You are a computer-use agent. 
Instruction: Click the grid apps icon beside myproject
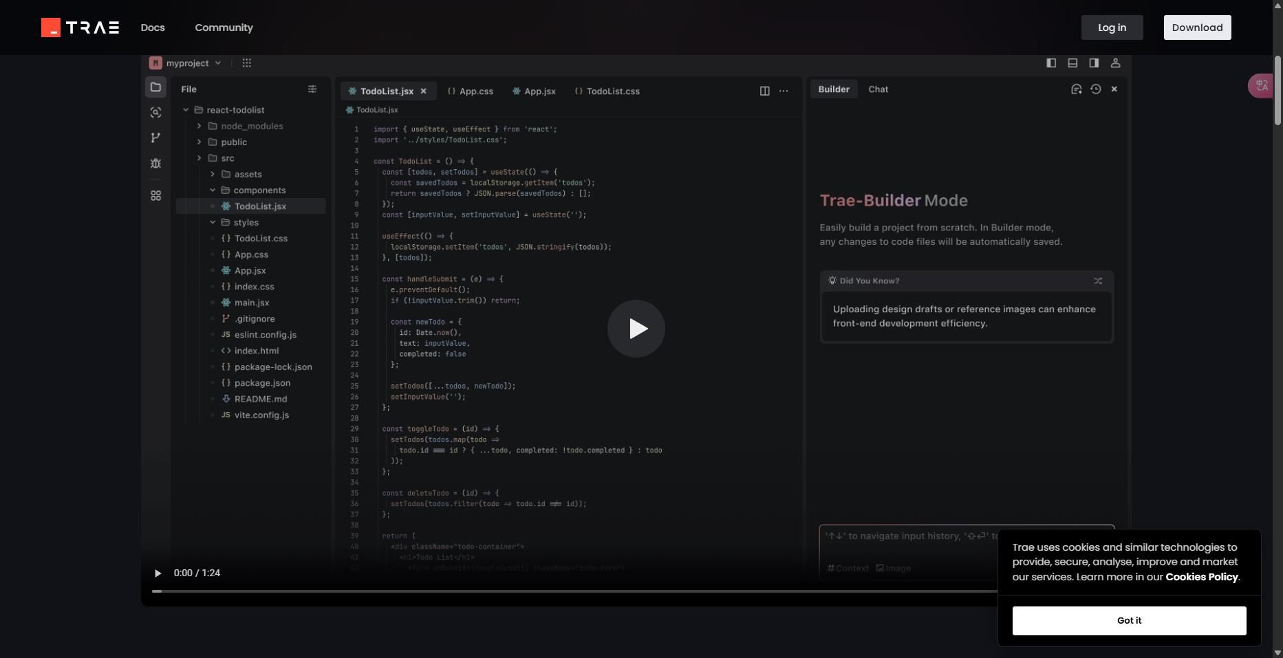[x=246, y=63]
